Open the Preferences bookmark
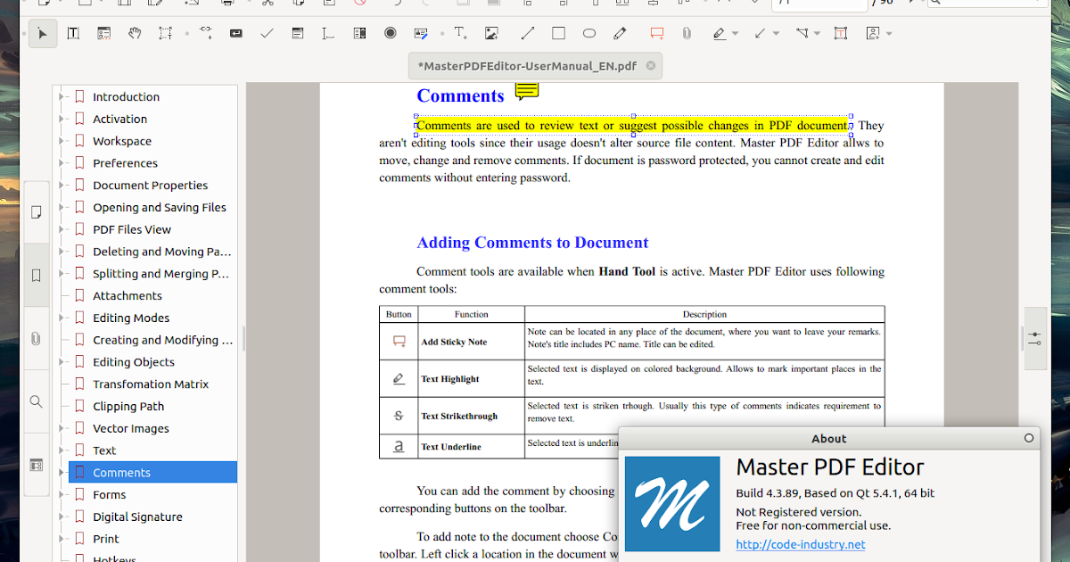The height and width of the screenshot is (562, 1070). pos(125,163)
